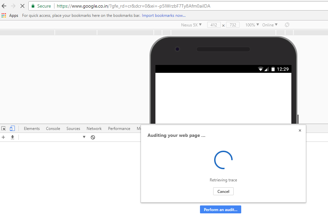Open the Online network conditions dropdown

(x=270, y=25)
